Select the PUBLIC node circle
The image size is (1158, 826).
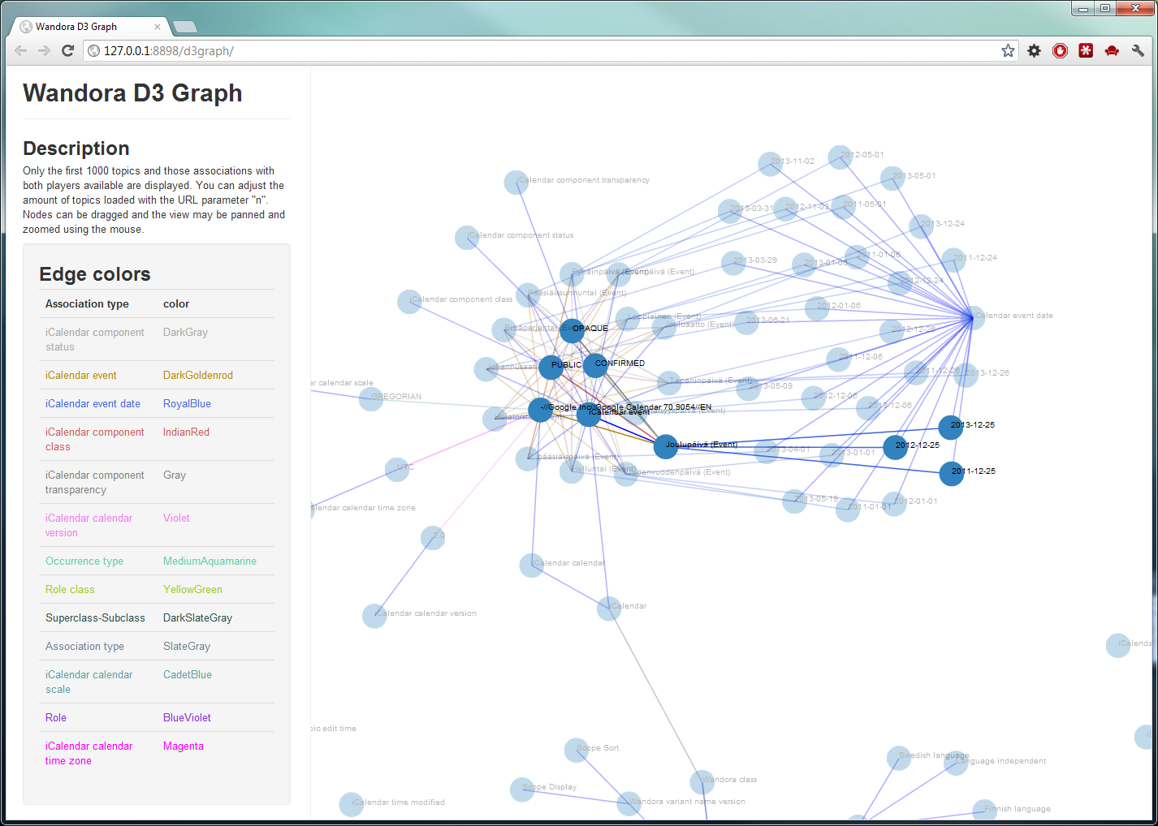[551, 367]
